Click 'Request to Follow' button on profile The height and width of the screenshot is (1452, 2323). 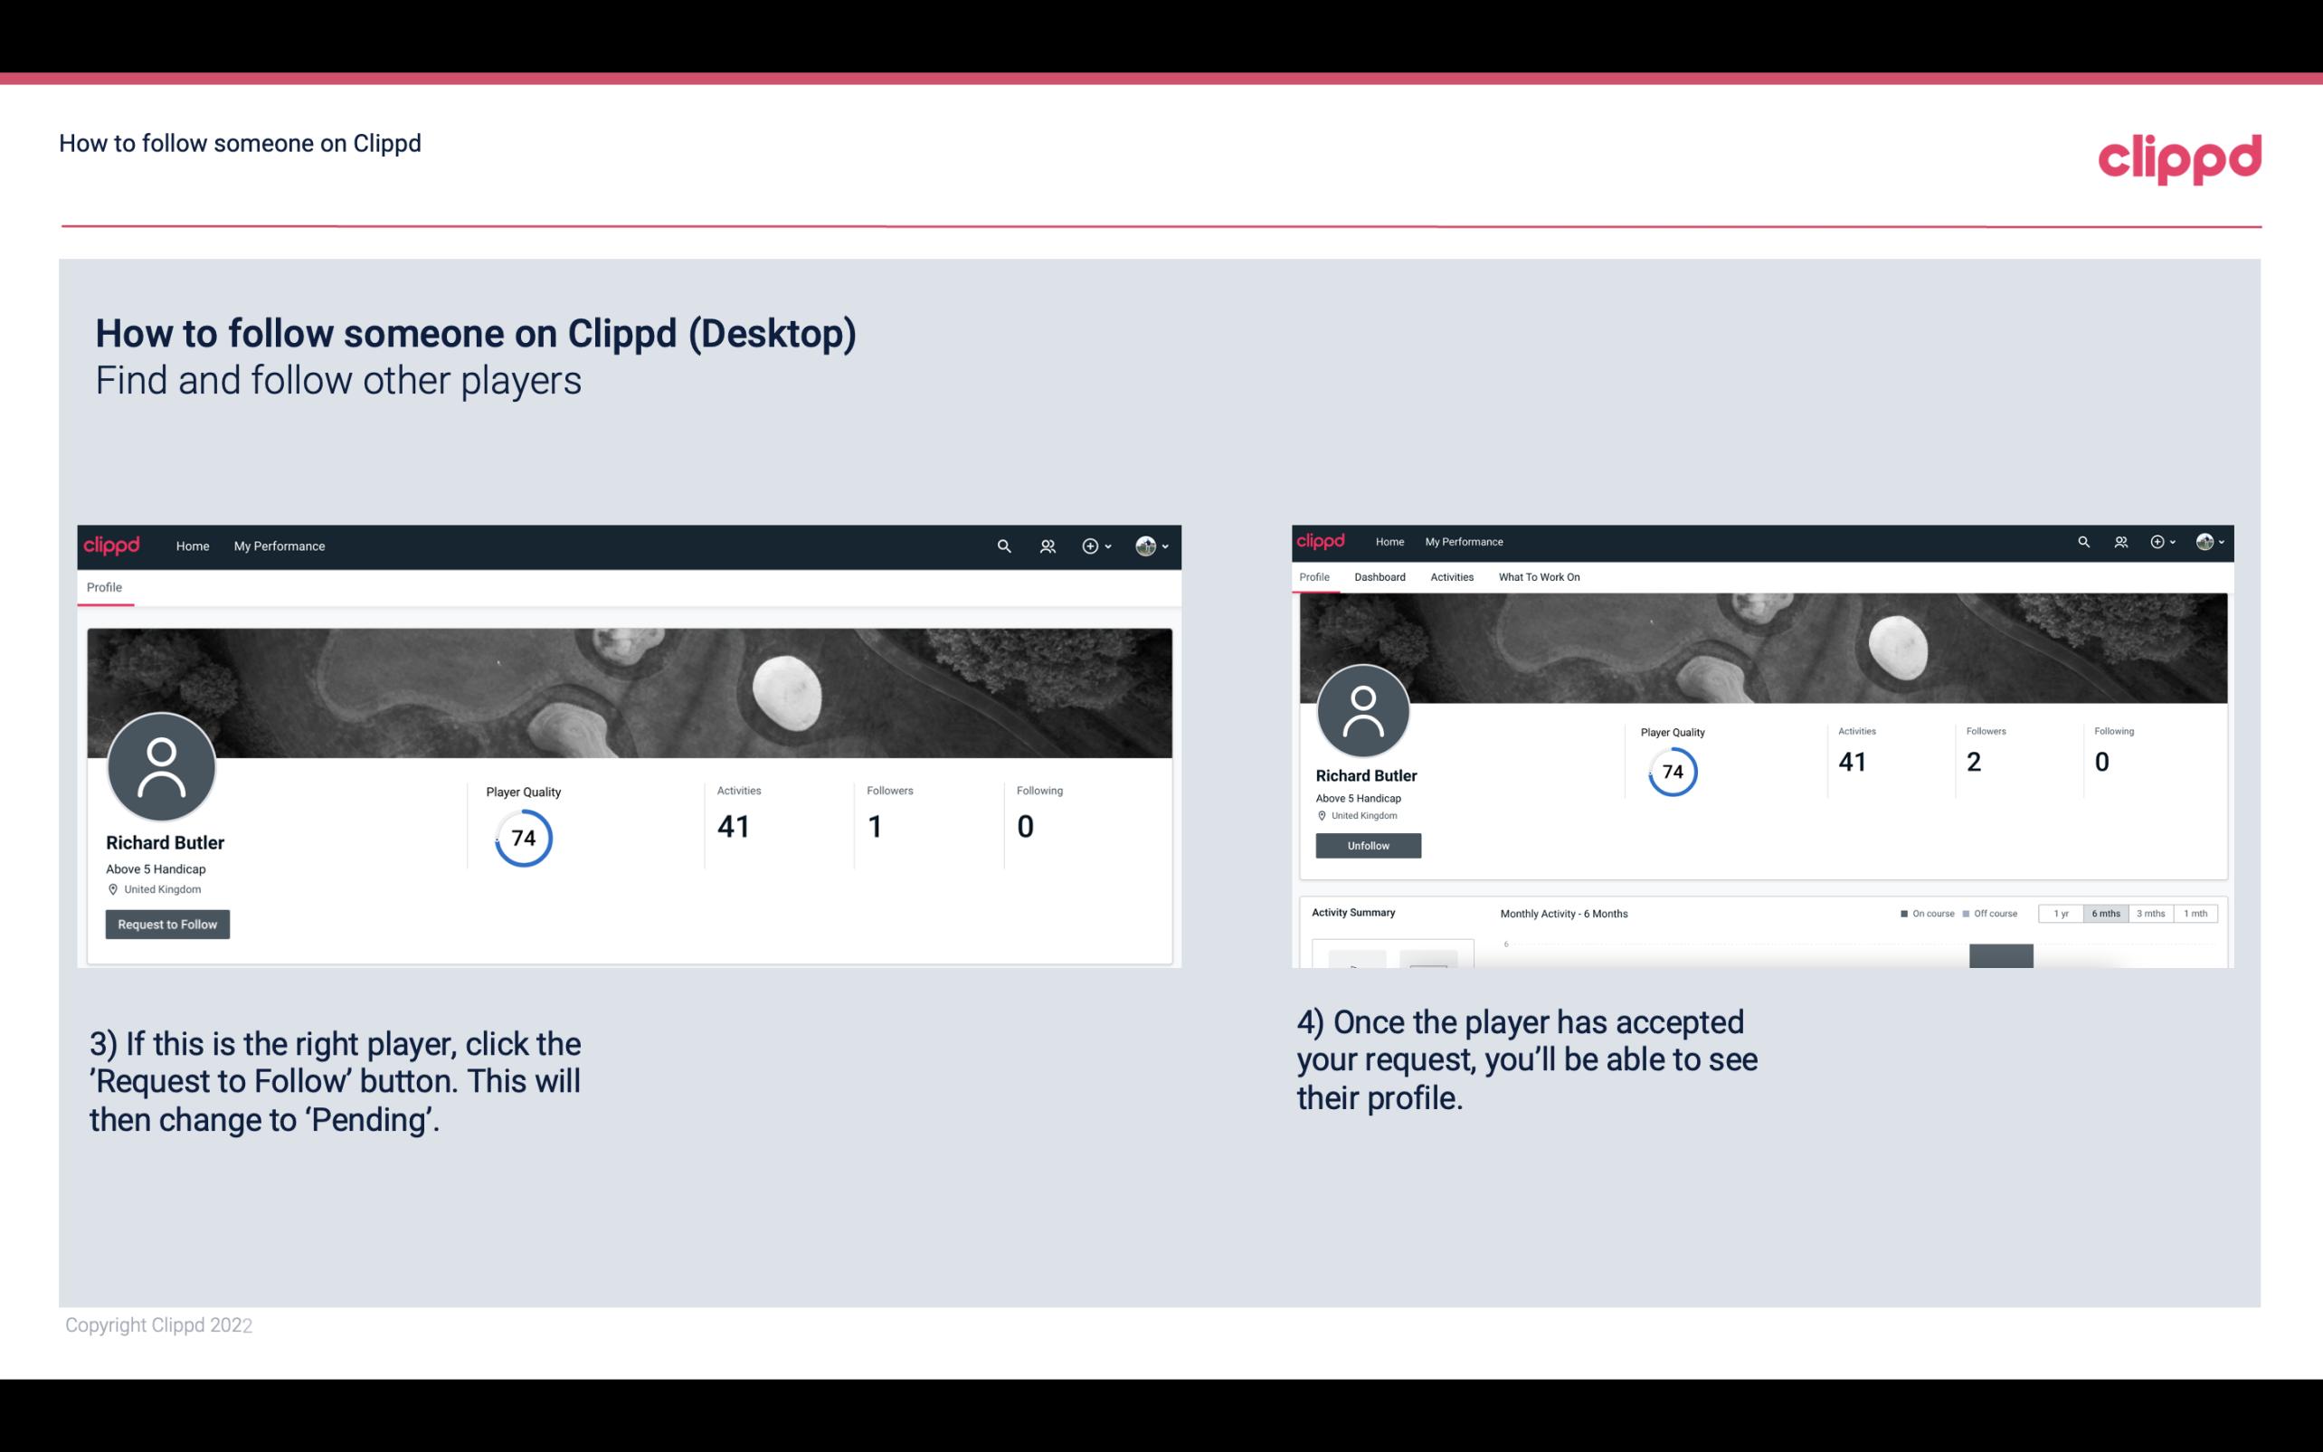[166, 922]
